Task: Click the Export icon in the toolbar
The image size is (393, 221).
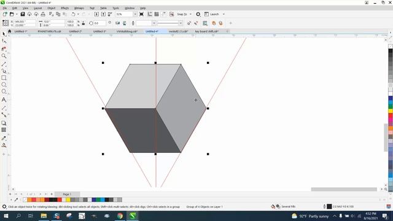Action: 103,14
